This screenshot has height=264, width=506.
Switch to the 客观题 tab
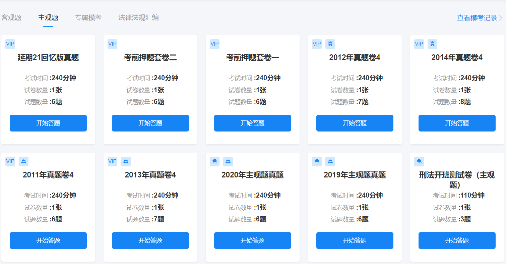click(x=11, y=18)
